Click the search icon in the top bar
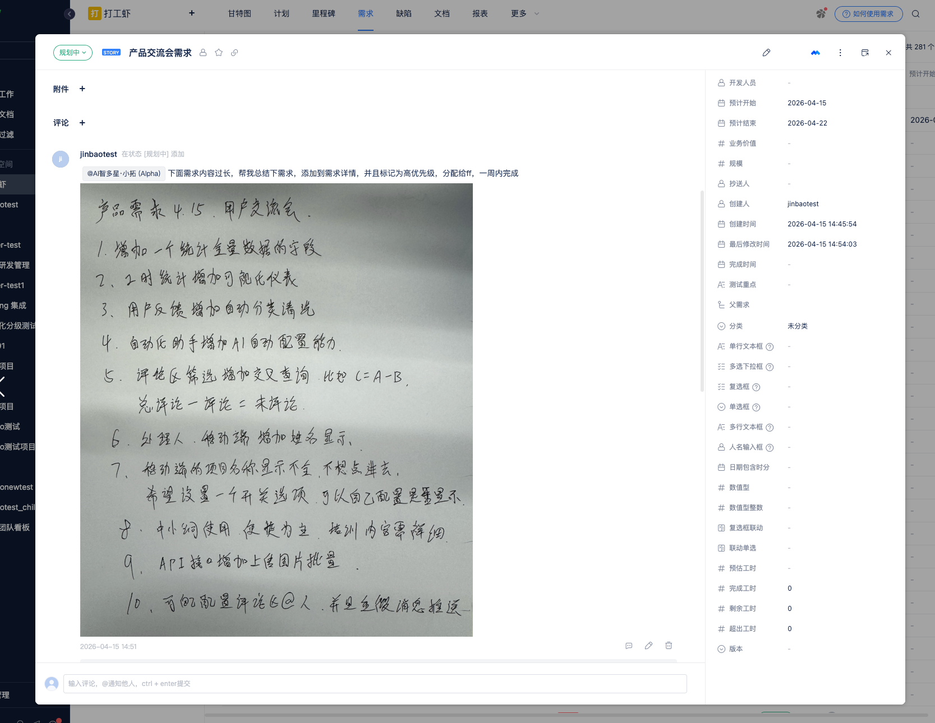The height and width of the screenshot is (723, 935). [x=916, y=14]
